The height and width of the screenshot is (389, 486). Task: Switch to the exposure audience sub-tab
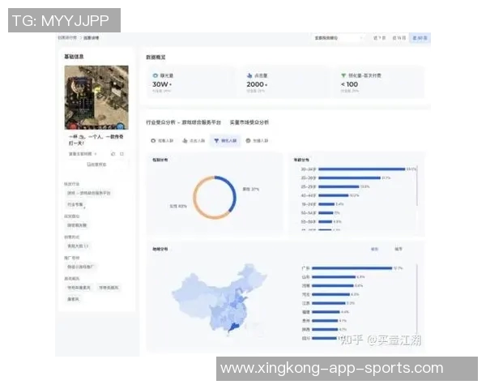point(162,140)
